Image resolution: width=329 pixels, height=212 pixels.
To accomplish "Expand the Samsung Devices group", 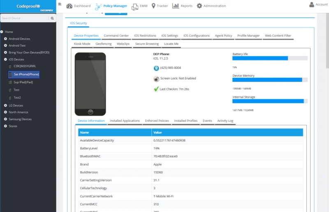I will pos(5,119).
